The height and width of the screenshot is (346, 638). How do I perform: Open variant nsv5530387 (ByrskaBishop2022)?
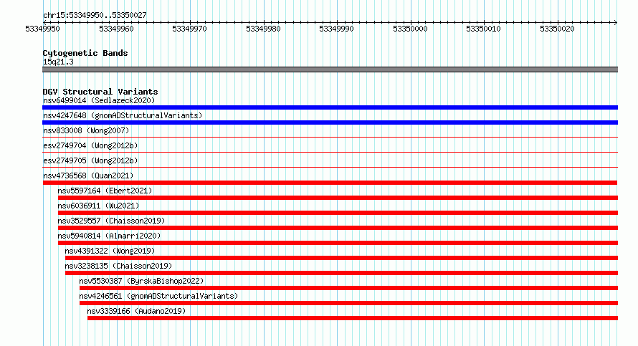coord(142,281)
